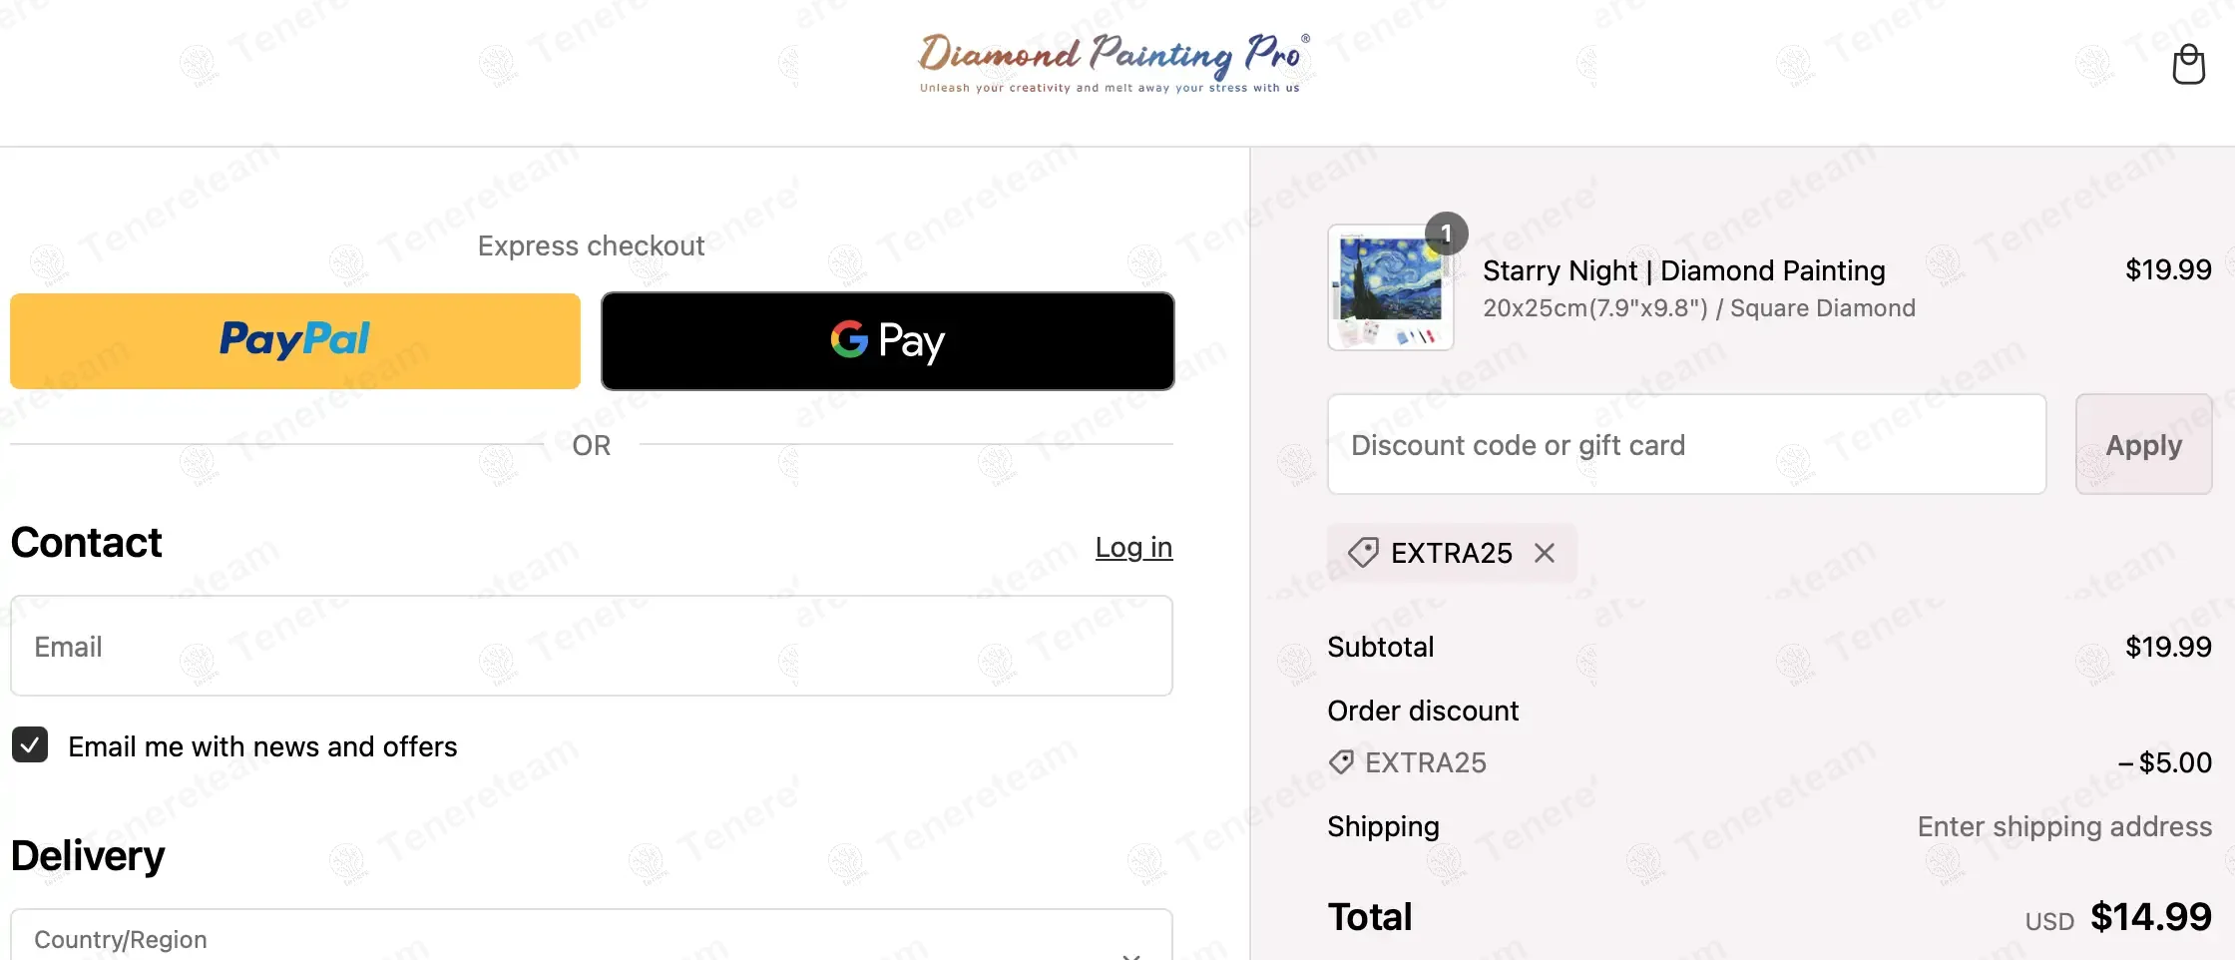This screenshot has height=960, width=2235.
Task: Click tag icon beside EXTRA25 under Order discount
Action: click(1341, 762)
